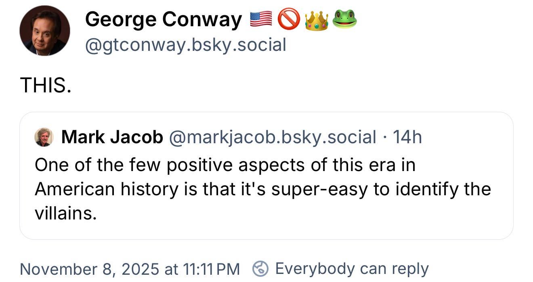Click the reply-settings icon beside the timestamp
Viewport: 533px width, 282px height.
pos(261,268)
